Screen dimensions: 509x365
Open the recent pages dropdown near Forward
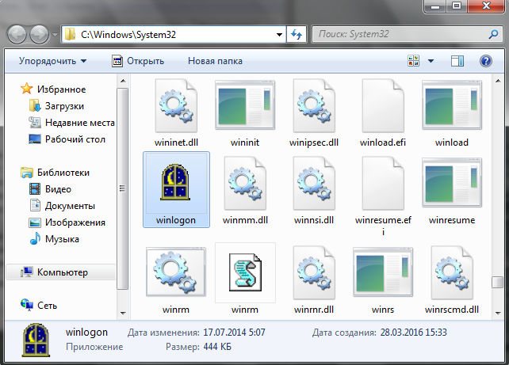(x=55, y=34)
